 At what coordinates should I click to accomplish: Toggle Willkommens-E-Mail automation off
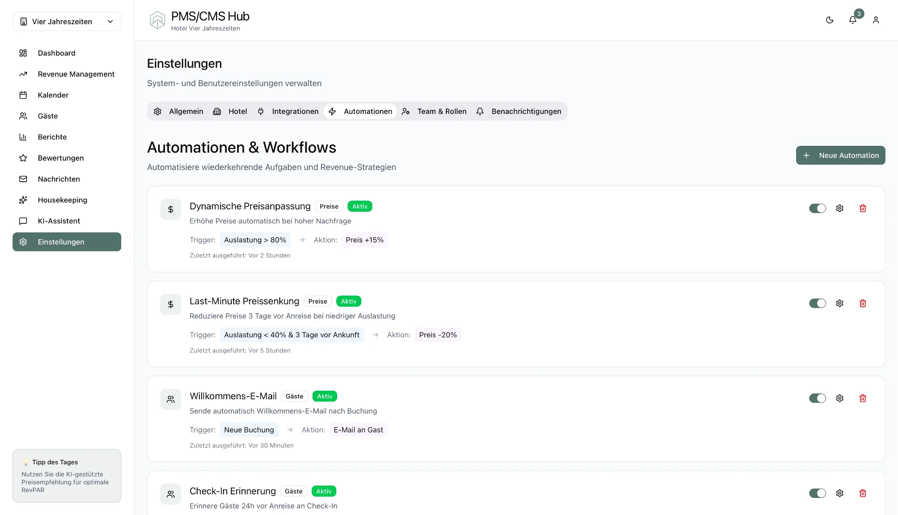(817, 398)
